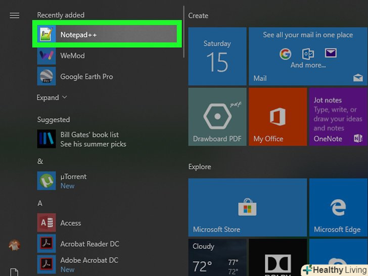
Task: Expand the recently added list
Action: click(x=52, y=98)
